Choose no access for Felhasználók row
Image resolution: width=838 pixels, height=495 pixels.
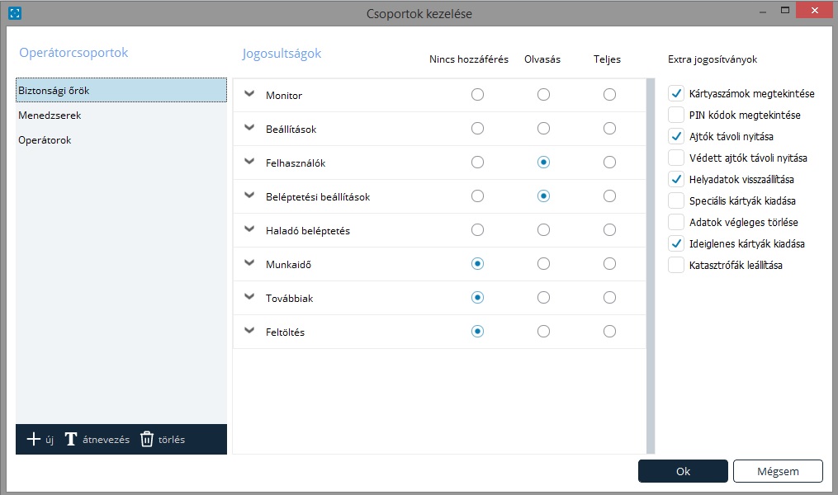click(477, 163)
